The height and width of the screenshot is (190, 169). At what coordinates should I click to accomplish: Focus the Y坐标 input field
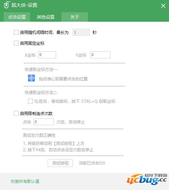[100, 55]
